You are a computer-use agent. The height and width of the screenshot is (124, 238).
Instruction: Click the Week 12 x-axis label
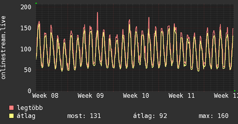point(226,96)
